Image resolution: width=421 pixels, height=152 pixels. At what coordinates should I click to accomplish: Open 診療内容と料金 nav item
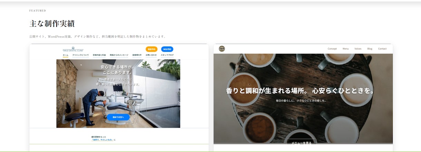(x=99, y=55)
